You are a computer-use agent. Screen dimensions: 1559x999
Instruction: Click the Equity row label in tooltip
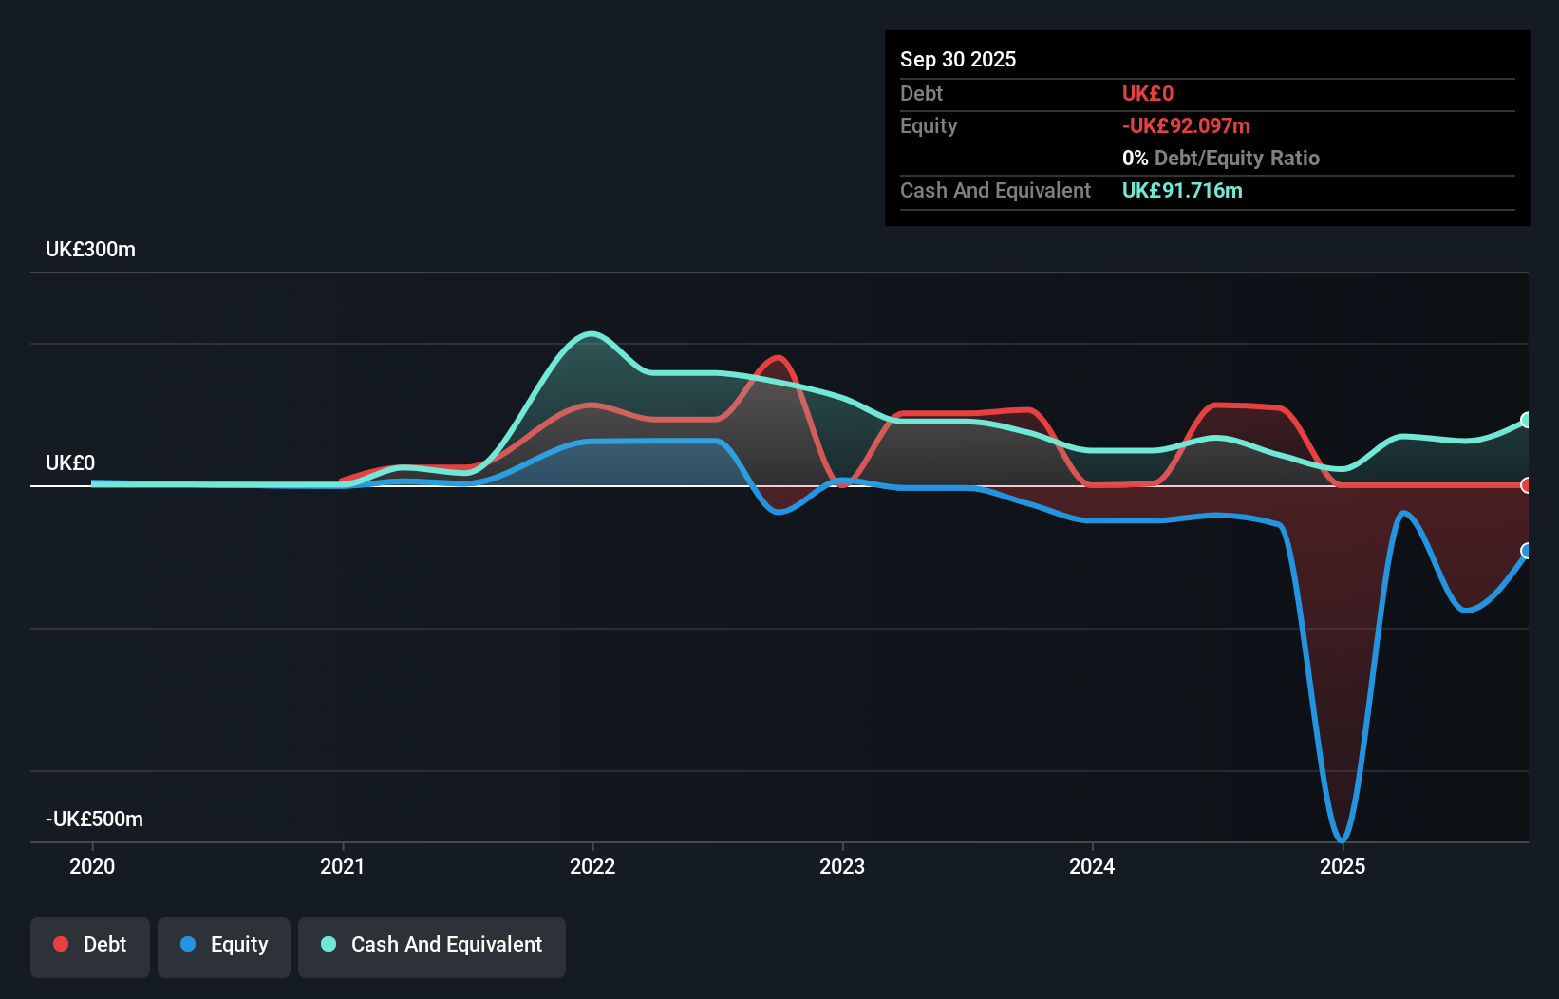[929, 125]
